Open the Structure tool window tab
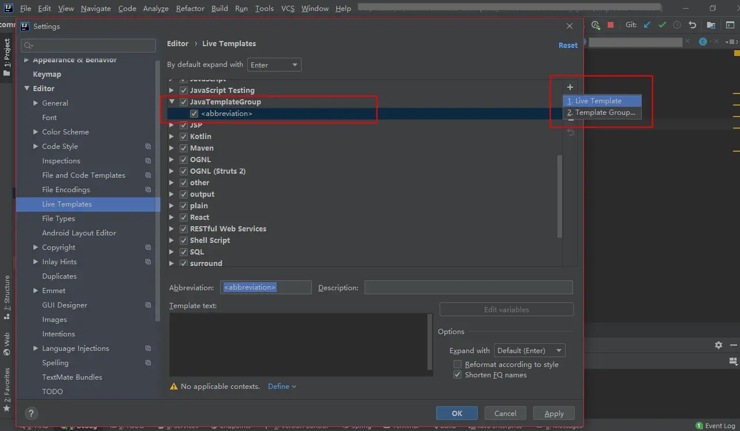This screenshot has width=740, height=431. tap(7, 298)
